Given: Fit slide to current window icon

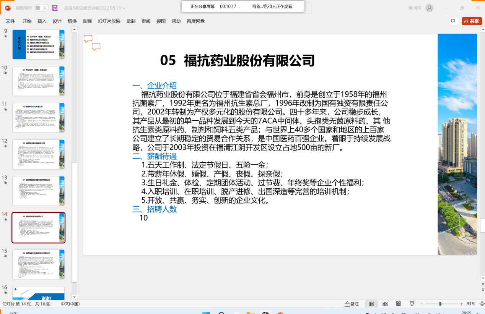Looking at the screenshot, I should pos(481,304).
